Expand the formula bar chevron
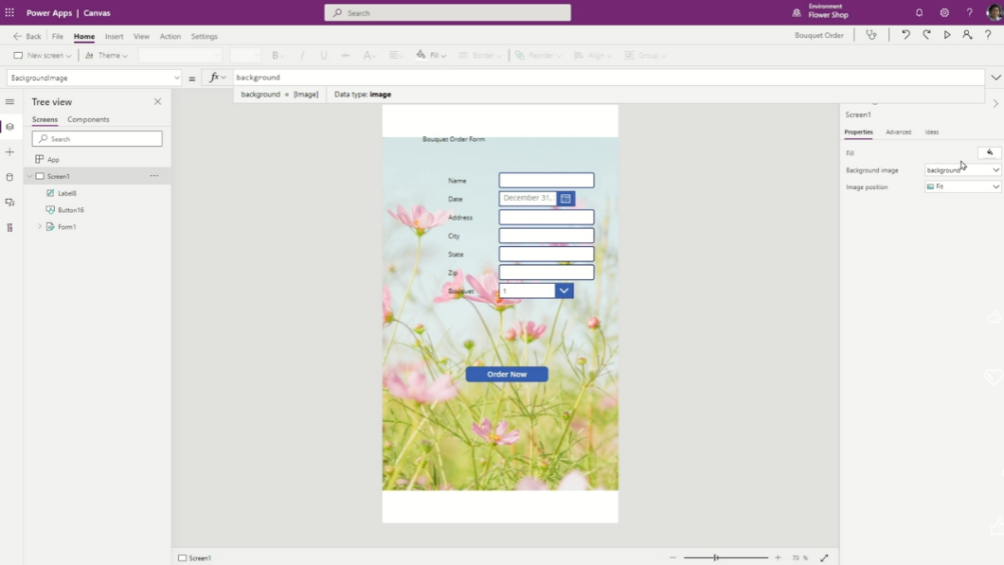This screenshot has height=565, width=1004. pos(995,78)
